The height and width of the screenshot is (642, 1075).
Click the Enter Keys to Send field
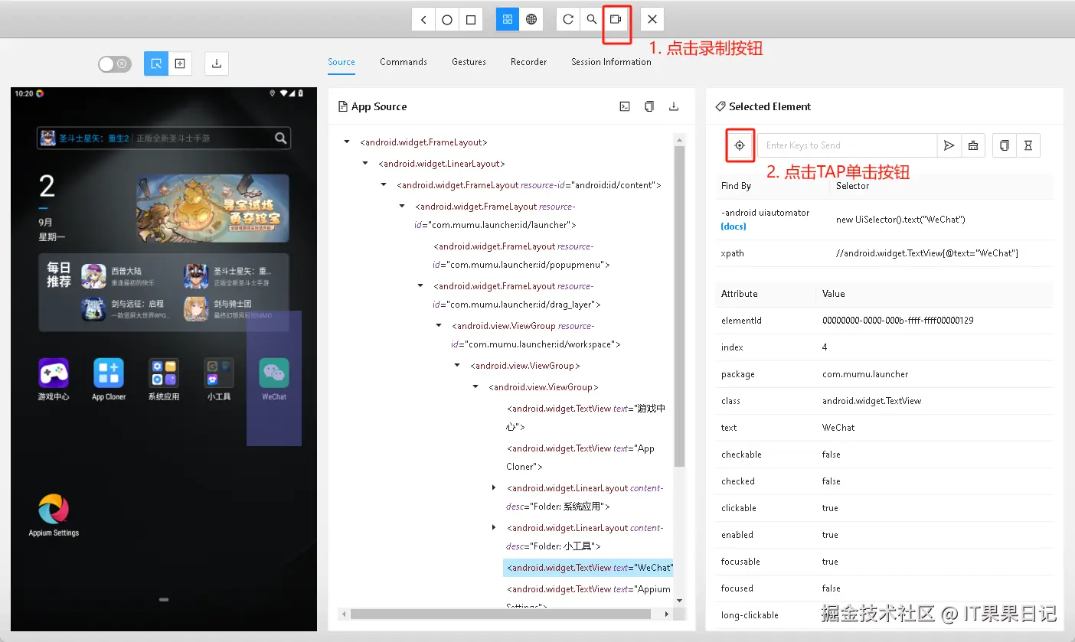848,145
